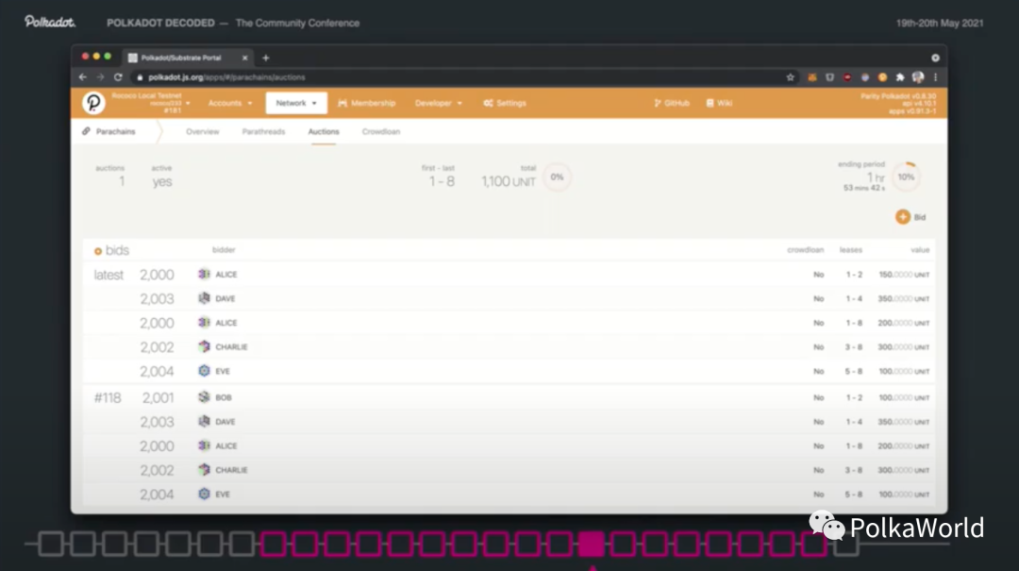Switch to the Crowdloan tab

coord(381,131)
